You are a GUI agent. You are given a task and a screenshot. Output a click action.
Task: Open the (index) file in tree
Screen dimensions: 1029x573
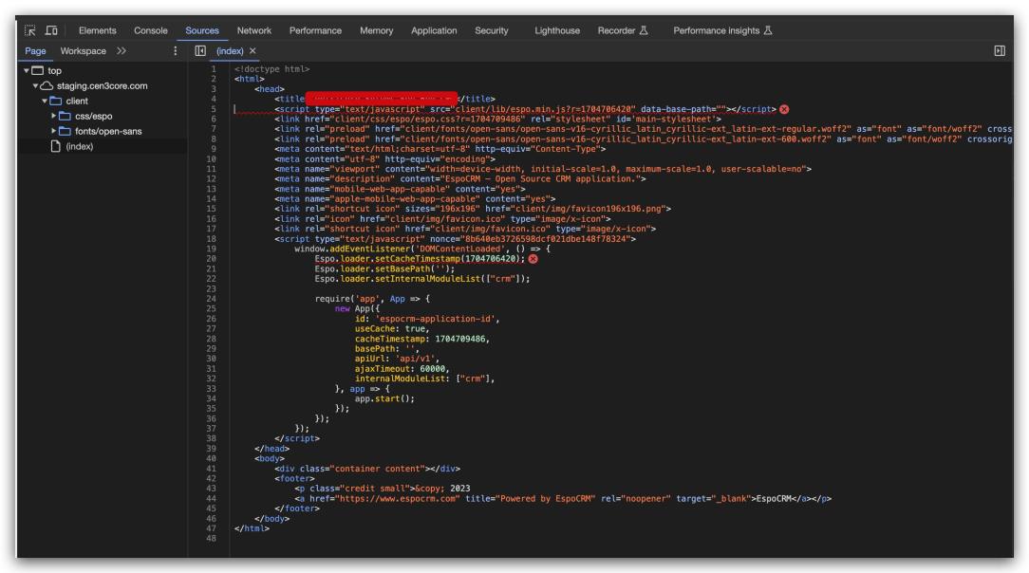80,145
